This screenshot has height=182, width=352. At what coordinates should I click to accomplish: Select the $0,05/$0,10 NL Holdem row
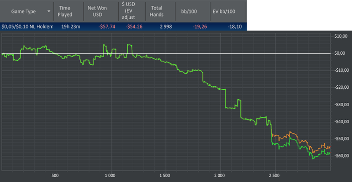(x=123, y=27)
